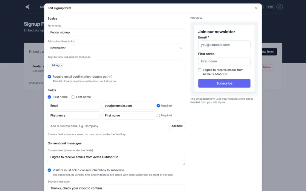
Task: Toggle Required for the Email field
Action: click(158, 106)
